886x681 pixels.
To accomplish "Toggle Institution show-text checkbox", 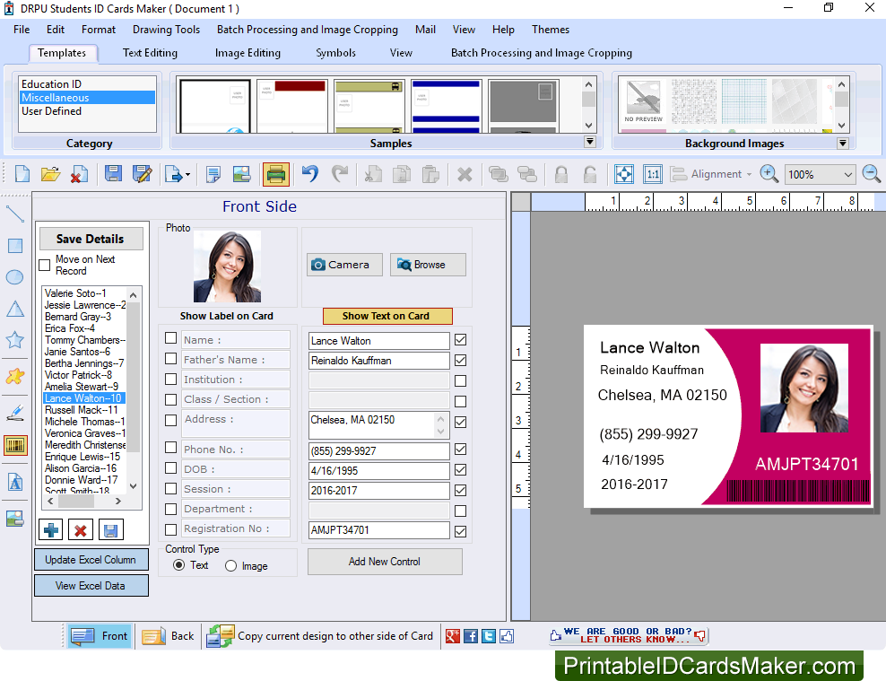I will pos(461,381).
